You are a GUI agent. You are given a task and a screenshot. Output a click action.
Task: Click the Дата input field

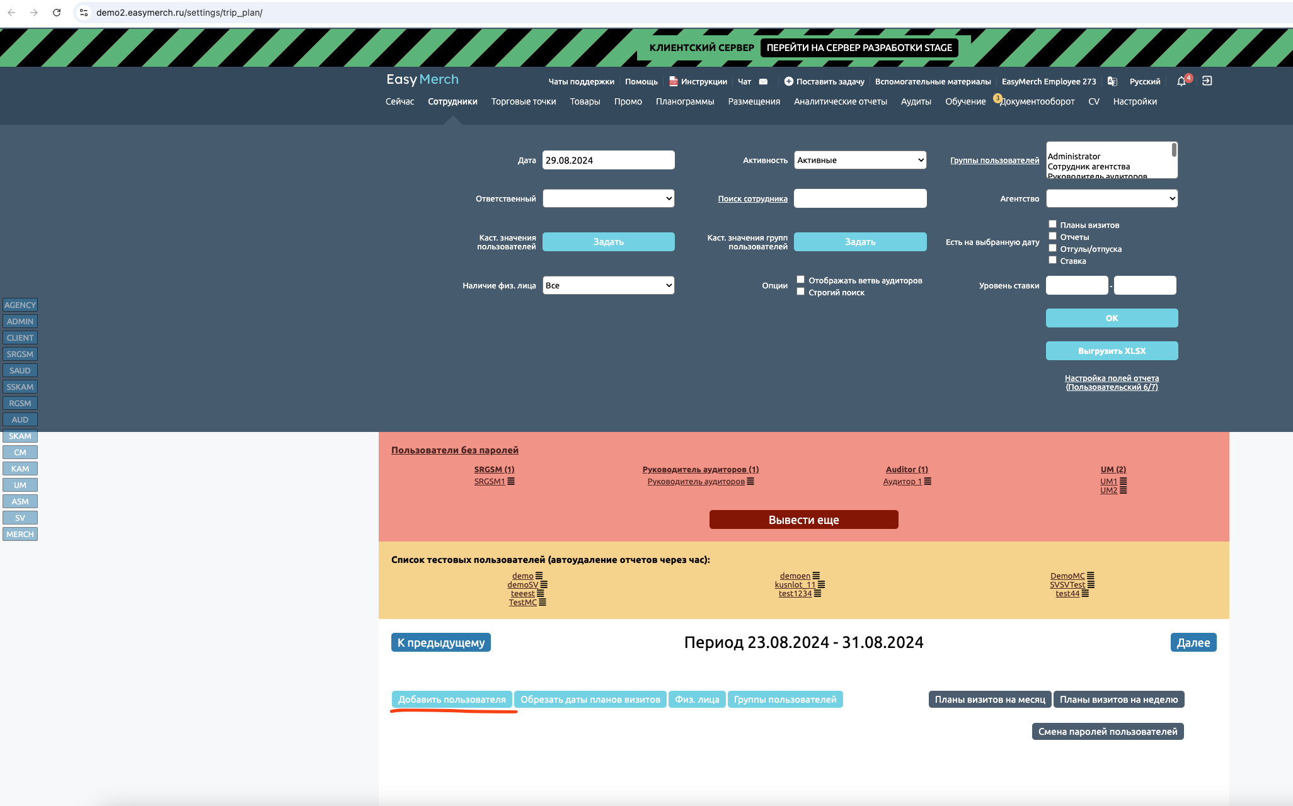608,160
